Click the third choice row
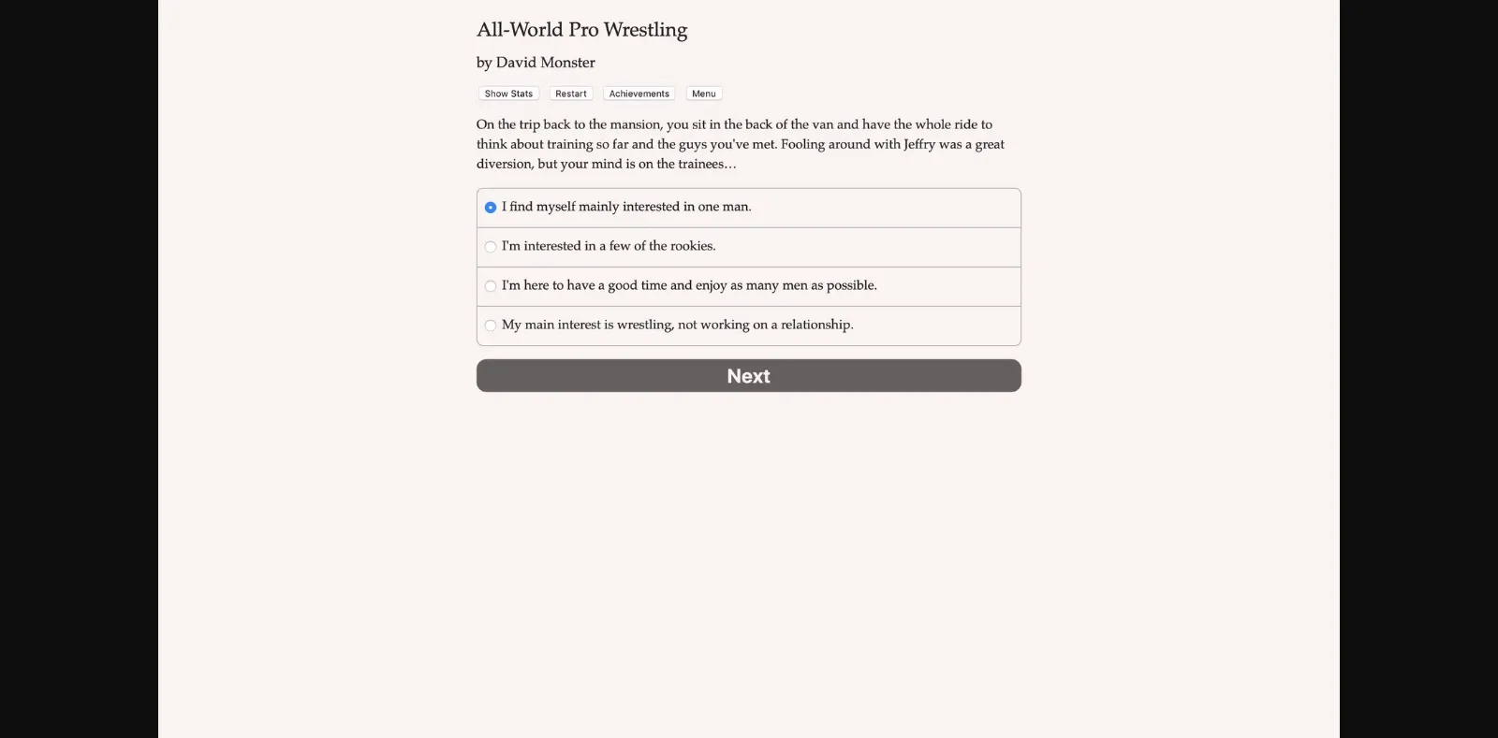1498x738 pixels. [x=748, y=286]
